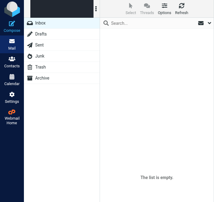Expand search options chevron
The image size is (214, 202).
pyautogui.click(x=209, y=23)
